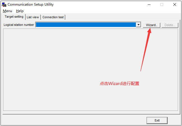Go to the Connection test tab
Viewport: 182px width, 126px height.
[x=53, y=17]
